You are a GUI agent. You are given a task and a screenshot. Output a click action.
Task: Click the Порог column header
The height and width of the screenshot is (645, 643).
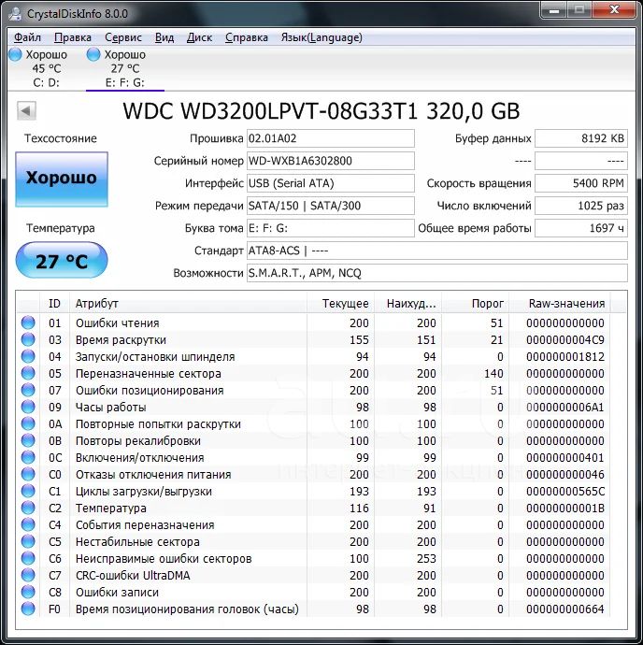[475, 304]
